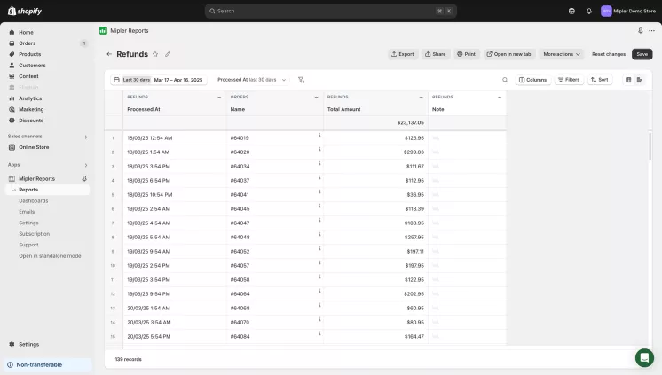Open the three-dot app menu
The height and width of the screenshot is (375, 662).
pos(651,30)
